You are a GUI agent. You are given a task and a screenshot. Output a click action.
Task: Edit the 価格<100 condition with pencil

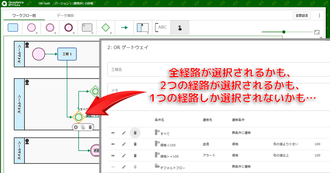tap(124, 144)
